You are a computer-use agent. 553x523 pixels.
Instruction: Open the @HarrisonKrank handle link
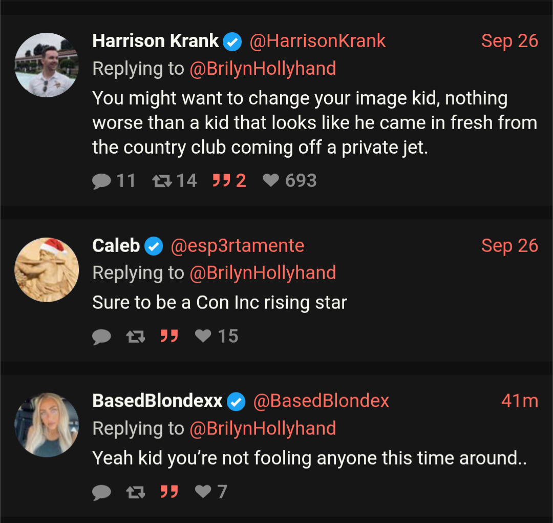[x=317, y=41]
